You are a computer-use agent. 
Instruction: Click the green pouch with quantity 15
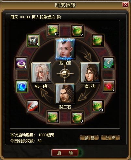(x=53, y=30)
